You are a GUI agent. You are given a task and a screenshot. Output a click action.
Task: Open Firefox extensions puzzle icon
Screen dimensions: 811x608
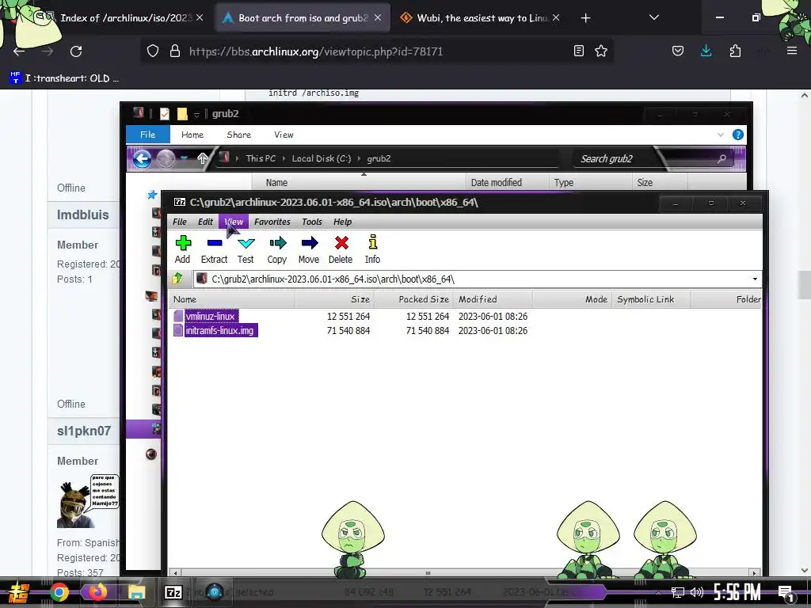coord(735,51)
